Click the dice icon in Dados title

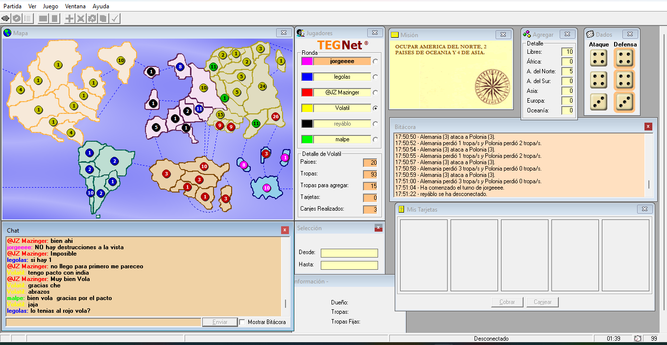590,34
